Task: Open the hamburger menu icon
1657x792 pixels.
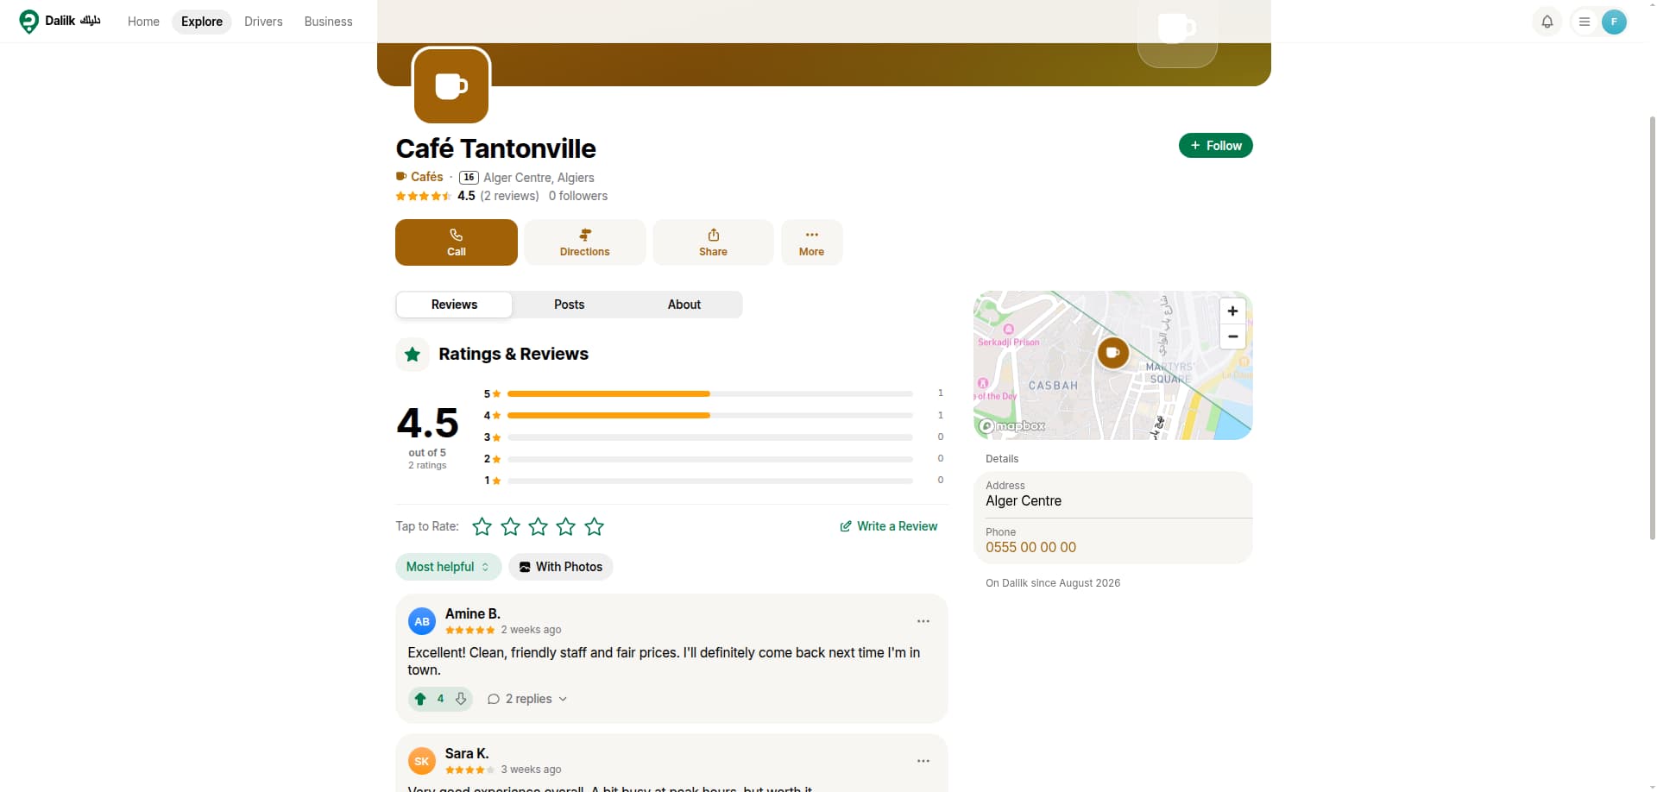Action: [1585, 22]
